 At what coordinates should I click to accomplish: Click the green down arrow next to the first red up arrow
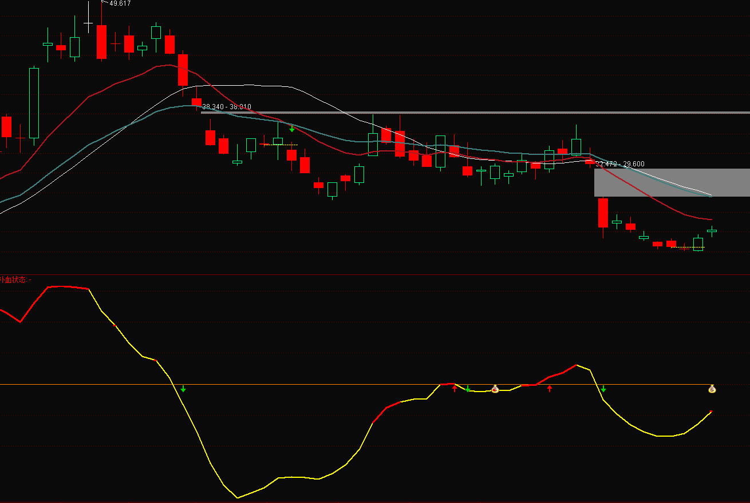[468, 389]
